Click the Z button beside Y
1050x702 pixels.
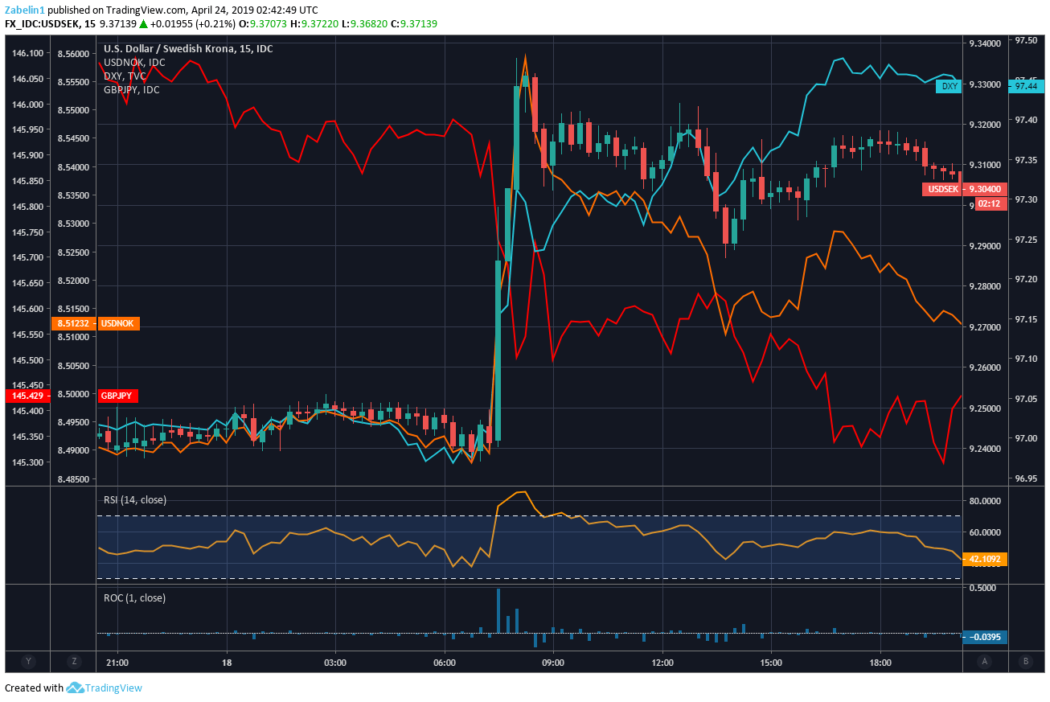click(x=73, y=661)
